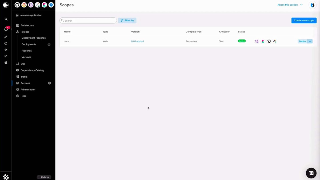Open notifications bell showing 47
This screenshot has height=180, width=320.
6,29
